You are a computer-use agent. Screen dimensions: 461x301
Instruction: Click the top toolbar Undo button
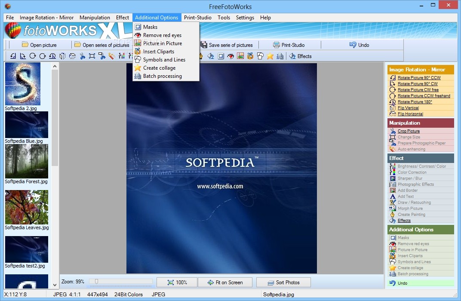[x=359, y=45]
